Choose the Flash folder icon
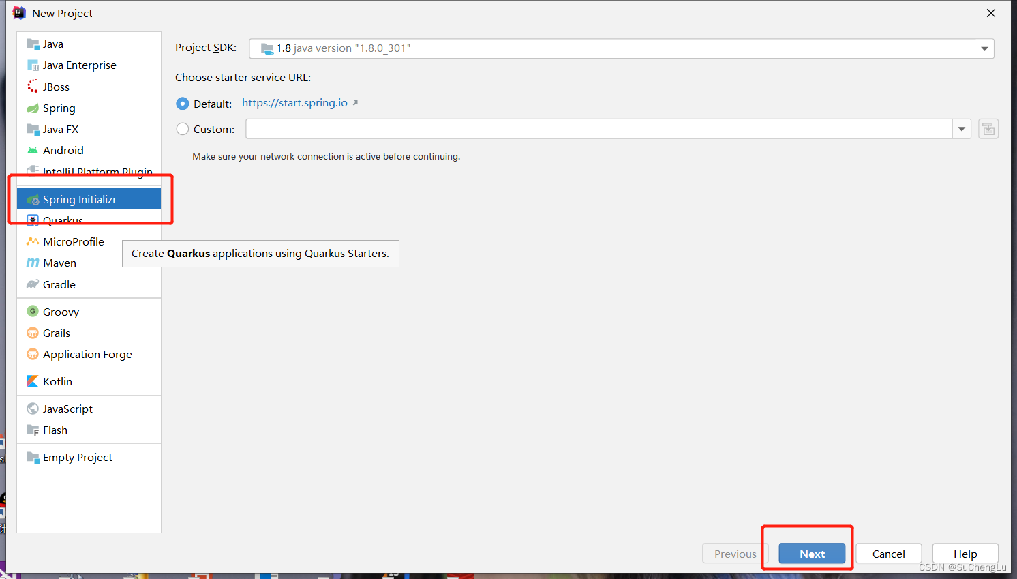This screenshot has width=1017, height=579. [x=33, y=430]
